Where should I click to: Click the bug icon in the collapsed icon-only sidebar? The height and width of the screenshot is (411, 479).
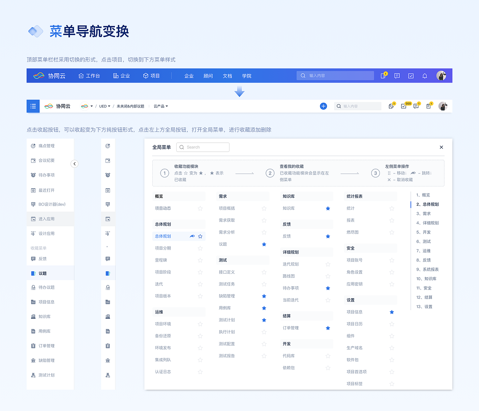(x=108, y=361)
